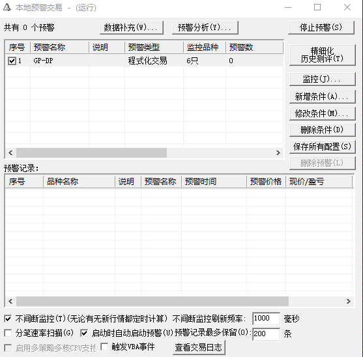The width and height of the screenshot is (363, 357).
Task: Click right arrow of records scrollbar
Action: [x=349, y=301]
